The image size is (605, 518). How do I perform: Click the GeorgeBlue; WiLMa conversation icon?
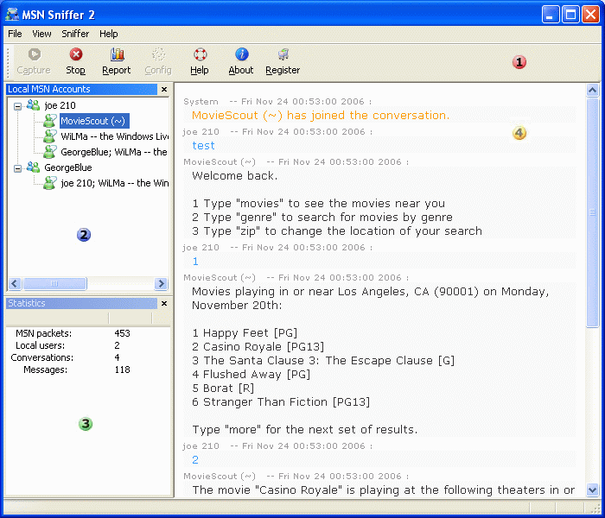click(50, 152)
